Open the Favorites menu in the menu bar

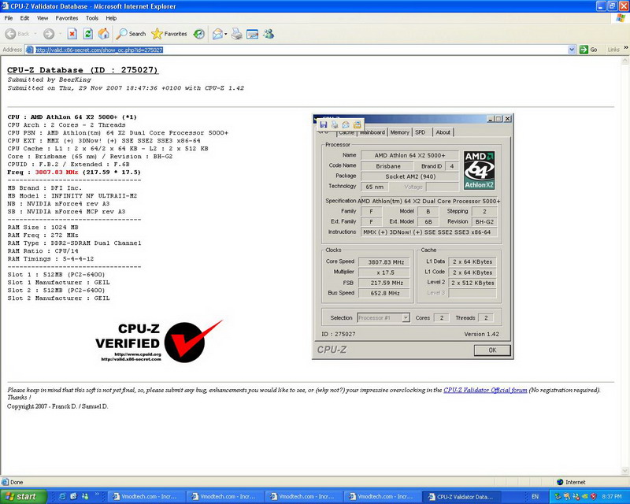[67, 18]
